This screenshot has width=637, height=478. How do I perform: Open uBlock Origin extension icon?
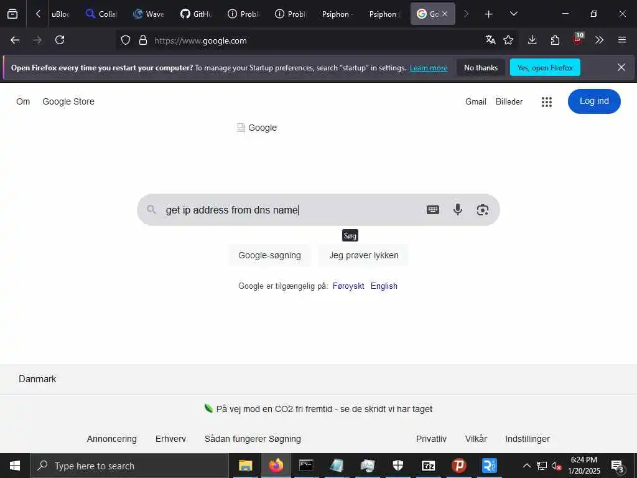pos(577,39)
